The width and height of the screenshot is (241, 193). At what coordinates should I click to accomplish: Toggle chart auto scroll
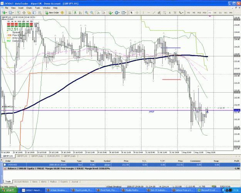pyautogui.click(x=99, y=13)
